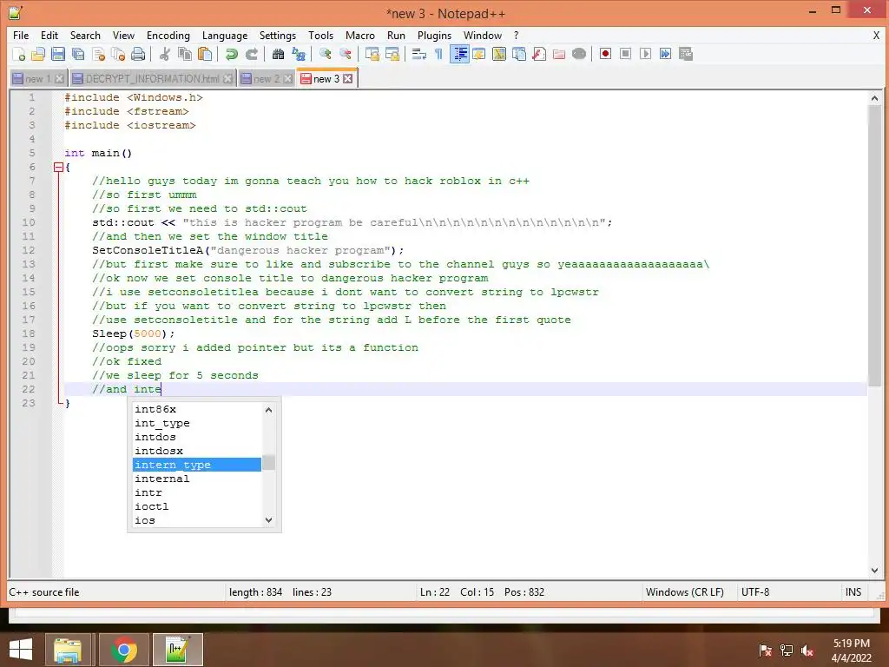Click the autocomplete list scrollbar thumb
This screenshot has height=667, width=889.
(x=269, y=462)
